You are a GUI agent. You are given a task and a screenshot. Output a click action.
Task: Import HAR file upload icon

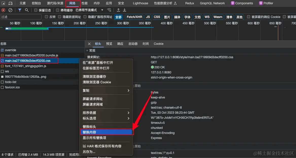[118, 10]
